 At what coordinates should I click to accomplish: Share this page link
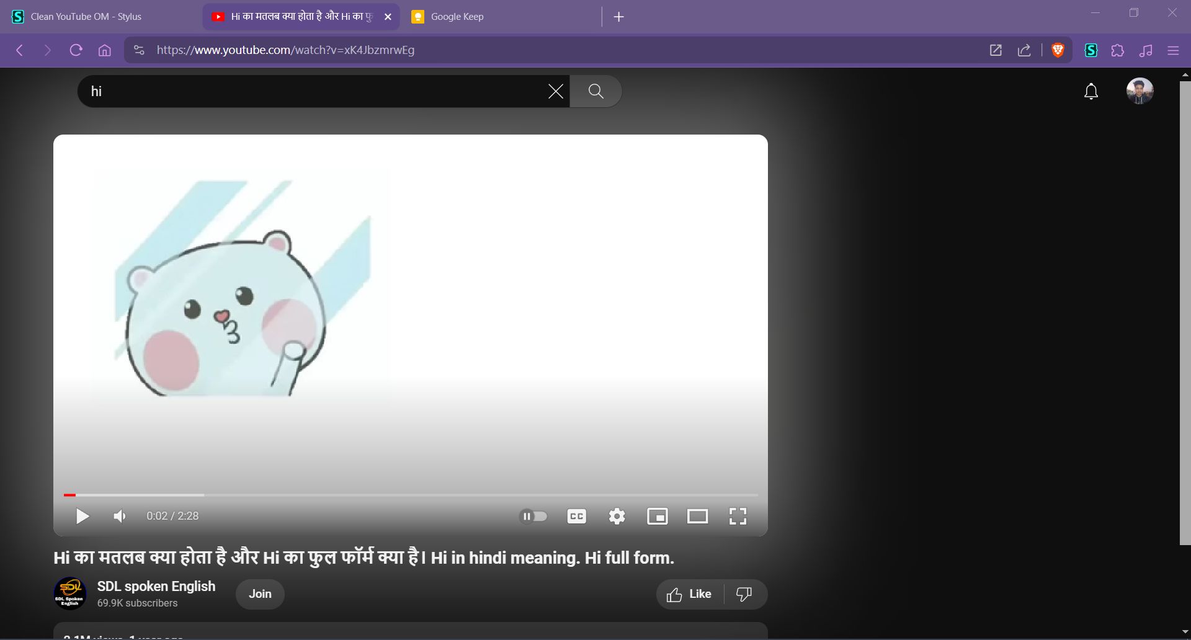(1025, 50)
